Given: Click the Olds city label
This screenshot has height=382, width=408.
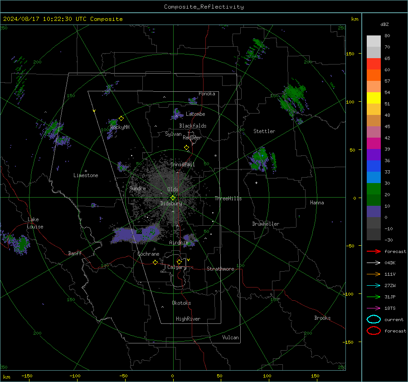Looking at the screenshot, I should [173, 189].
